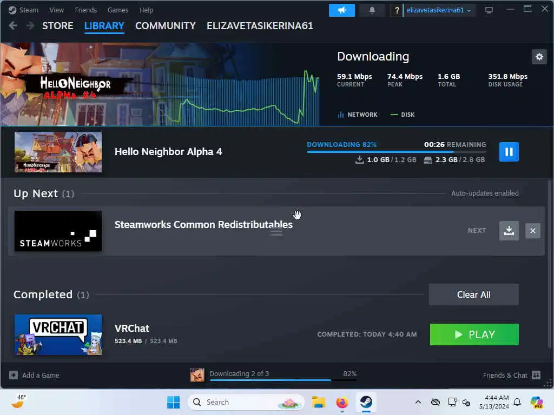Click the 74.4 Mbps peak speed value
Image resolution: width=554 pixels, height=415 pixels.
click(x=405, y=77)
